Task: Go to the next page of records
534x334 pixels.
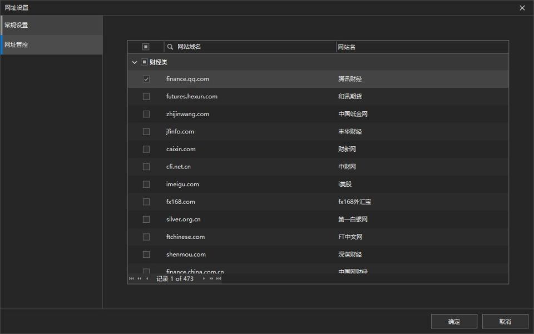Action: point(211,278)
